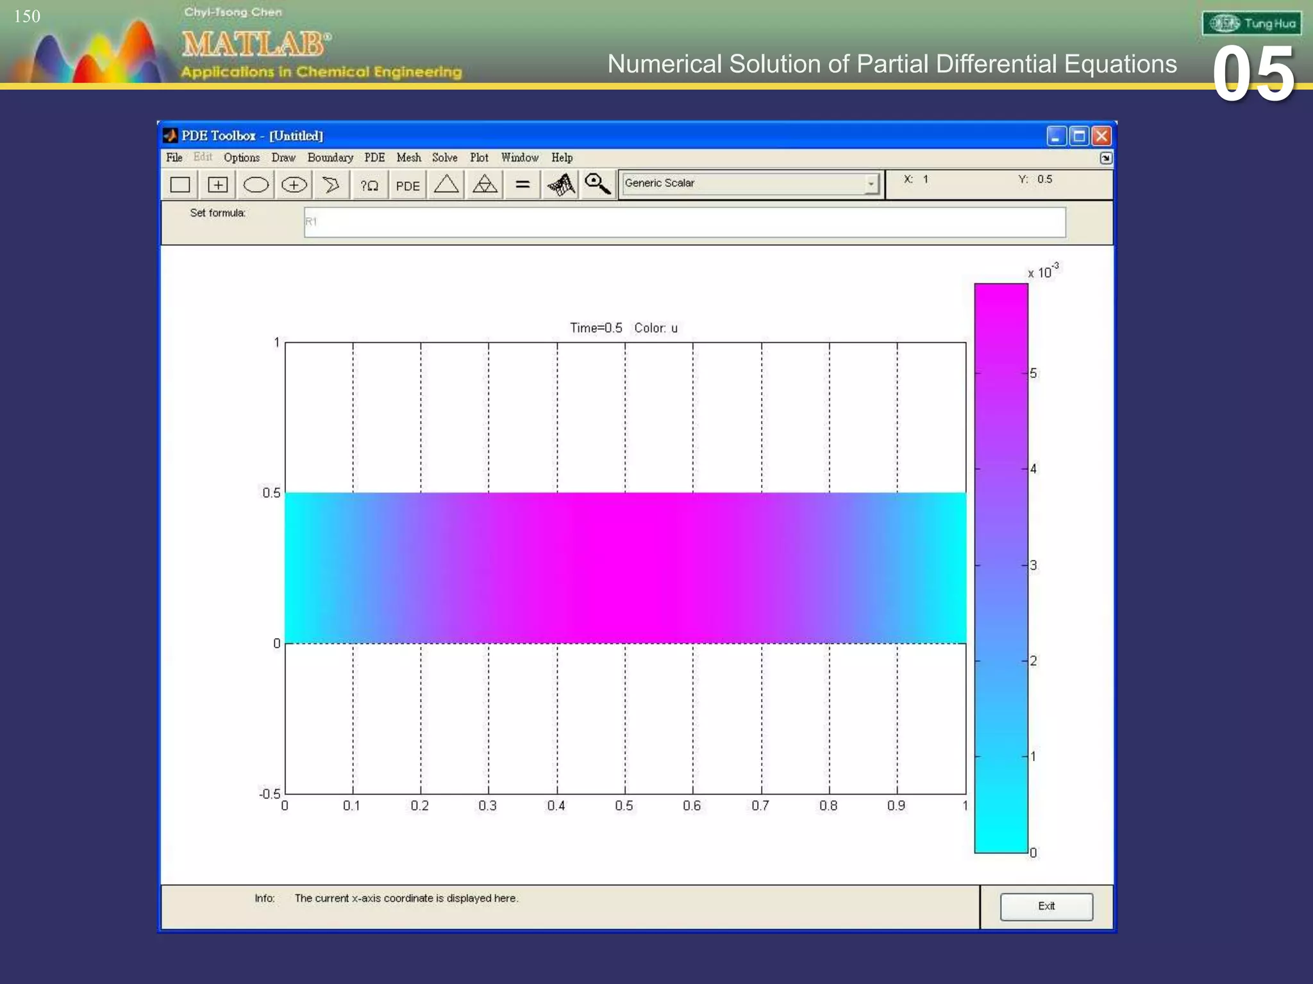Select the draw polygon tool
Viewport: 1313px width, 984px height.
tap(331, 185)
